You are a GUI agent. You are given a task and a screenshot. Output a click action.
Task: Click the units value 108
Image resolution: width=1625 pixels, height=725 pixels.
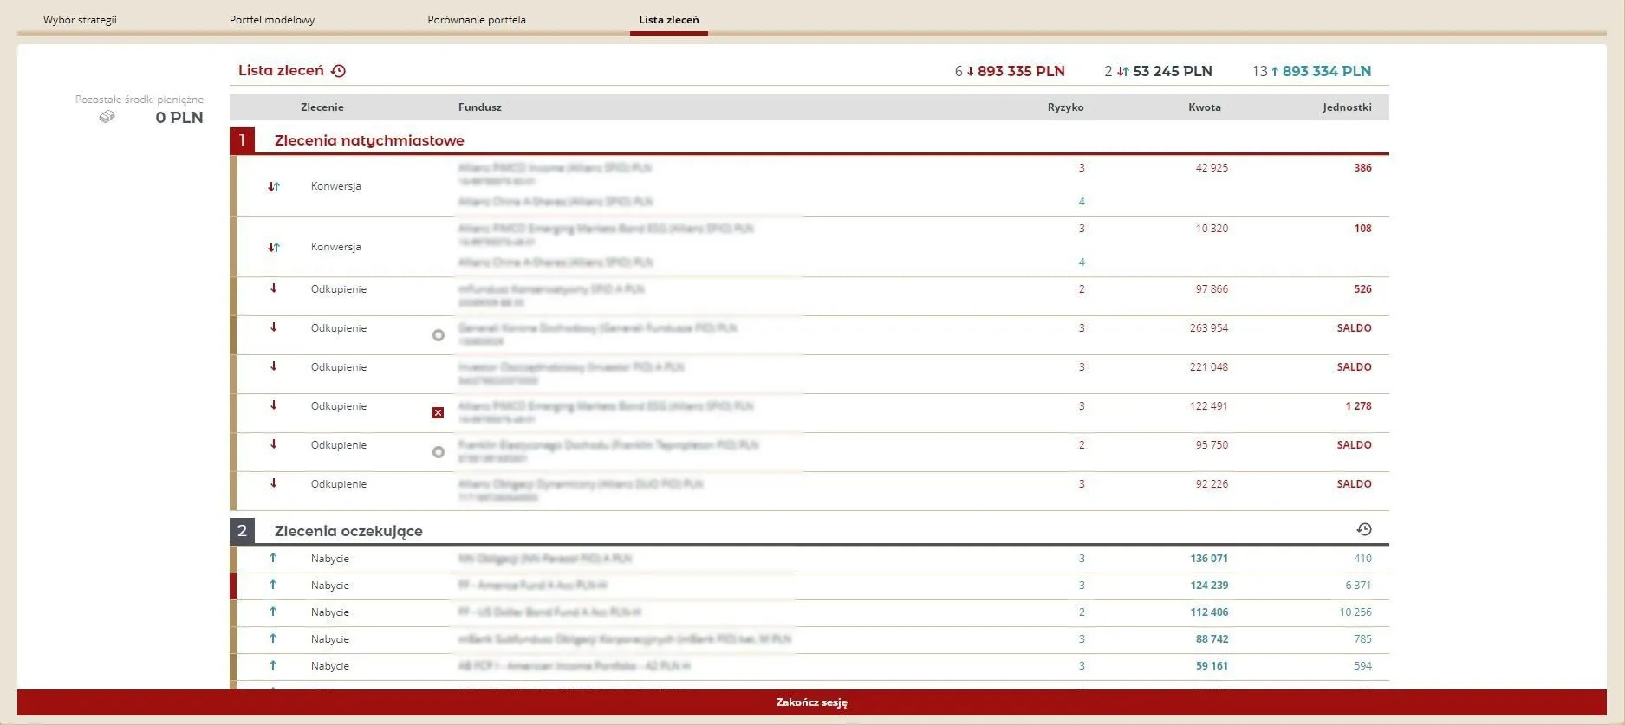[1362, 229]
